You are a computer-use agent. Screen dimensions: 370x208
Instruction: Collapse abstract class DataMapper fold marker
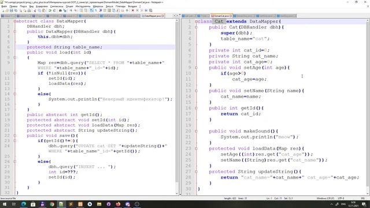(x=14, y=21)
